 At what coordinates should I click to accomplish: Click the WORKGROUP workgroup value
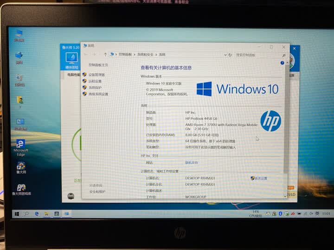[x=196, y=197]
